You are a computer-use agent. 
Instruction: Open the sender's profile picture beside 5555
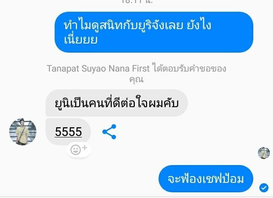(23, 132)
